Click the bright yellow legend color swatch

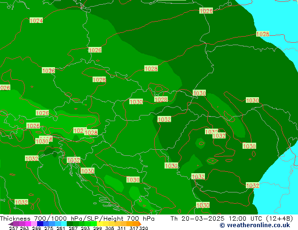(100, 223)
